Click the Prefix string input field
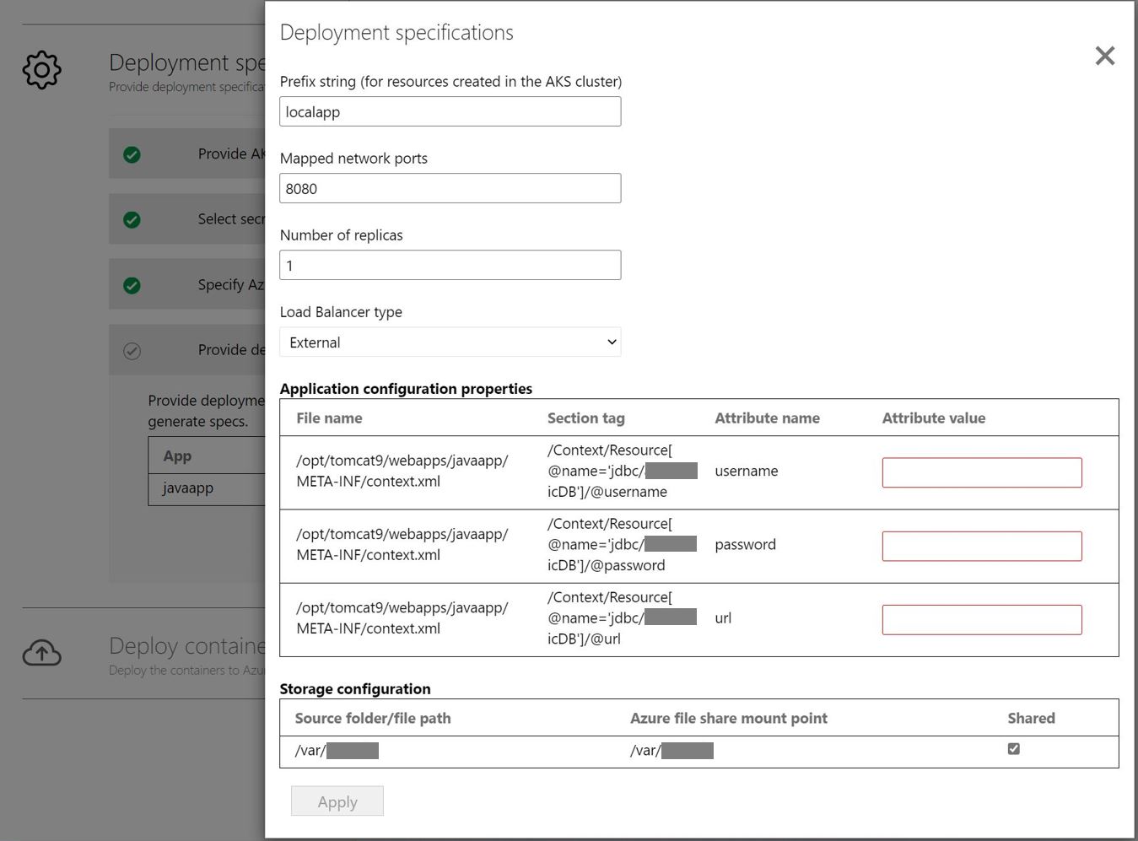The width and height of the screenshot is (1138, 841). click(450, 111)
